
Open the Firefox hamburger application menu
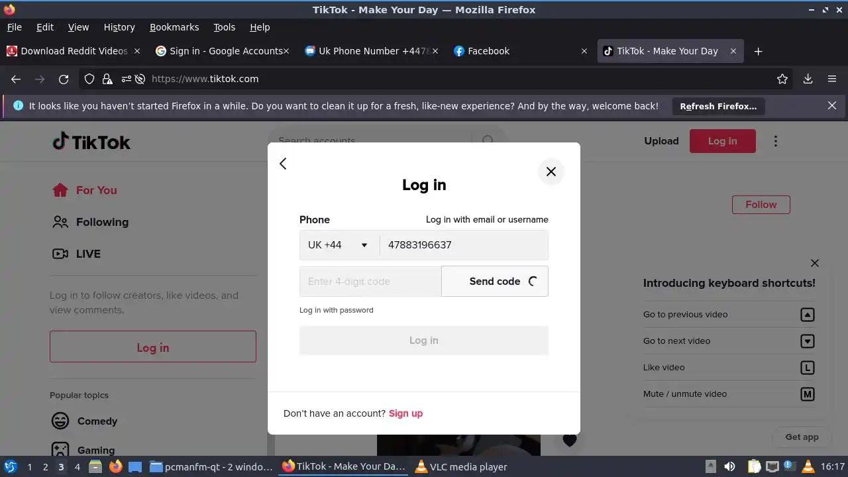832,79
